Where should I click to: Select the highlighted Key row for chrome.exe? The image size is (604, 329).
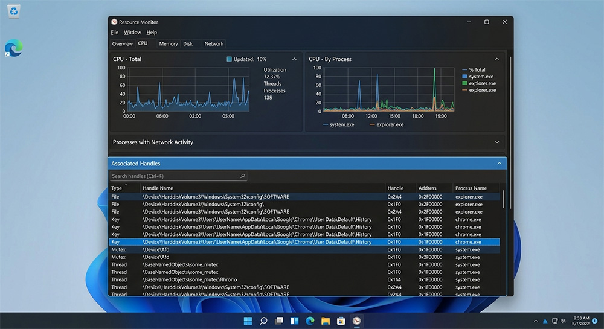pyautogui.click(x=304, y=242)
